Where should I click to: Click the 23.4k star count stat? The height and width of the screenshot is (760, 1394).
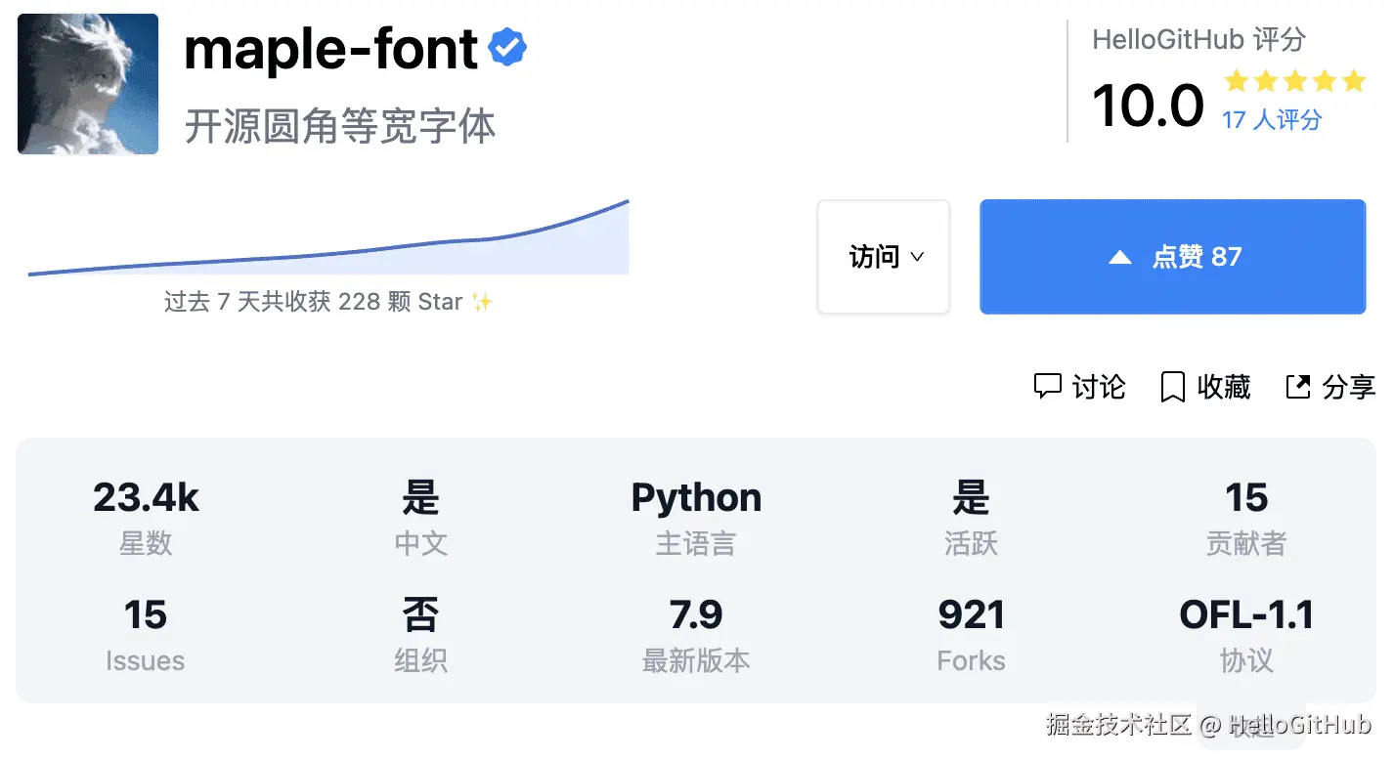point(146,498)
